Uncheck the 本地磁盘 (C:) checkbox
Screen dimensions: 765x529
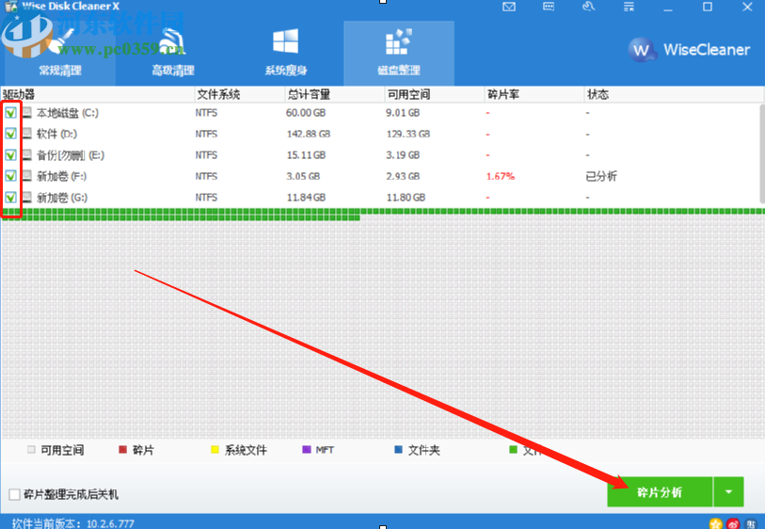(x=10, y=113)
